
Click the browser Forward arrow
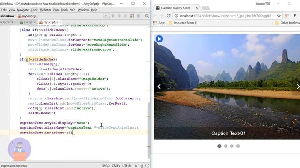(162, 16)
